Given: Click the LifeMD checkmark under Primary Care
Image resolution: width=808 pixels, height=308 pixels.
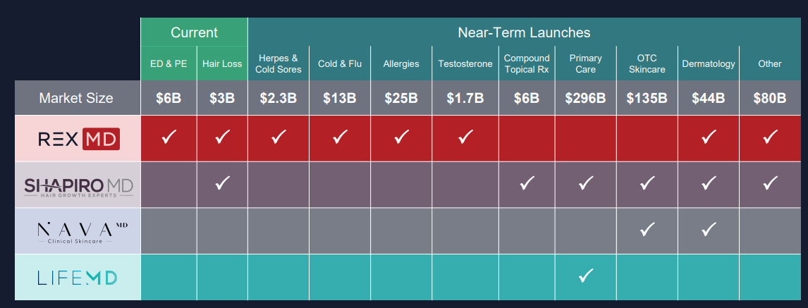Looking at the screenshot, I should tap(584, 276).
